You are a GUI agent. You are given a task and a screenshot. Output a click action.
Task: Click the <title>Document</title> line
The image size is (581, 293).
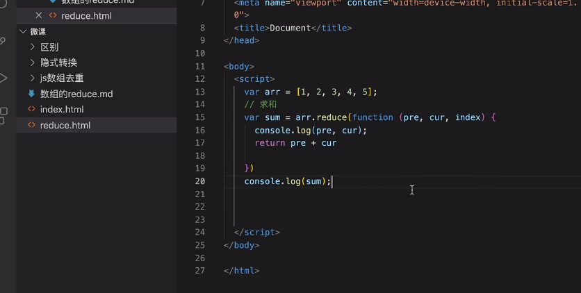tap(293, 28)
